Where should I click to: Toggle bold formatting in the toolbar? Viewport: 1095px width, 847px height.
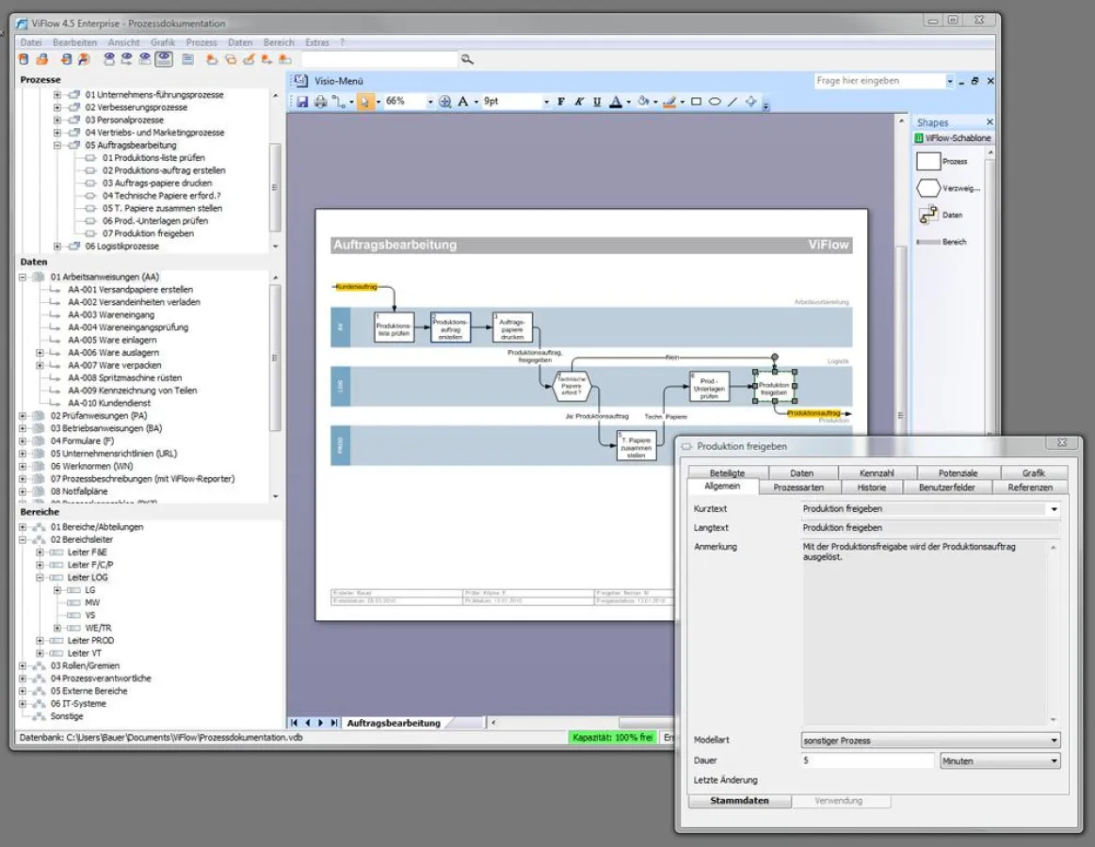560,101
